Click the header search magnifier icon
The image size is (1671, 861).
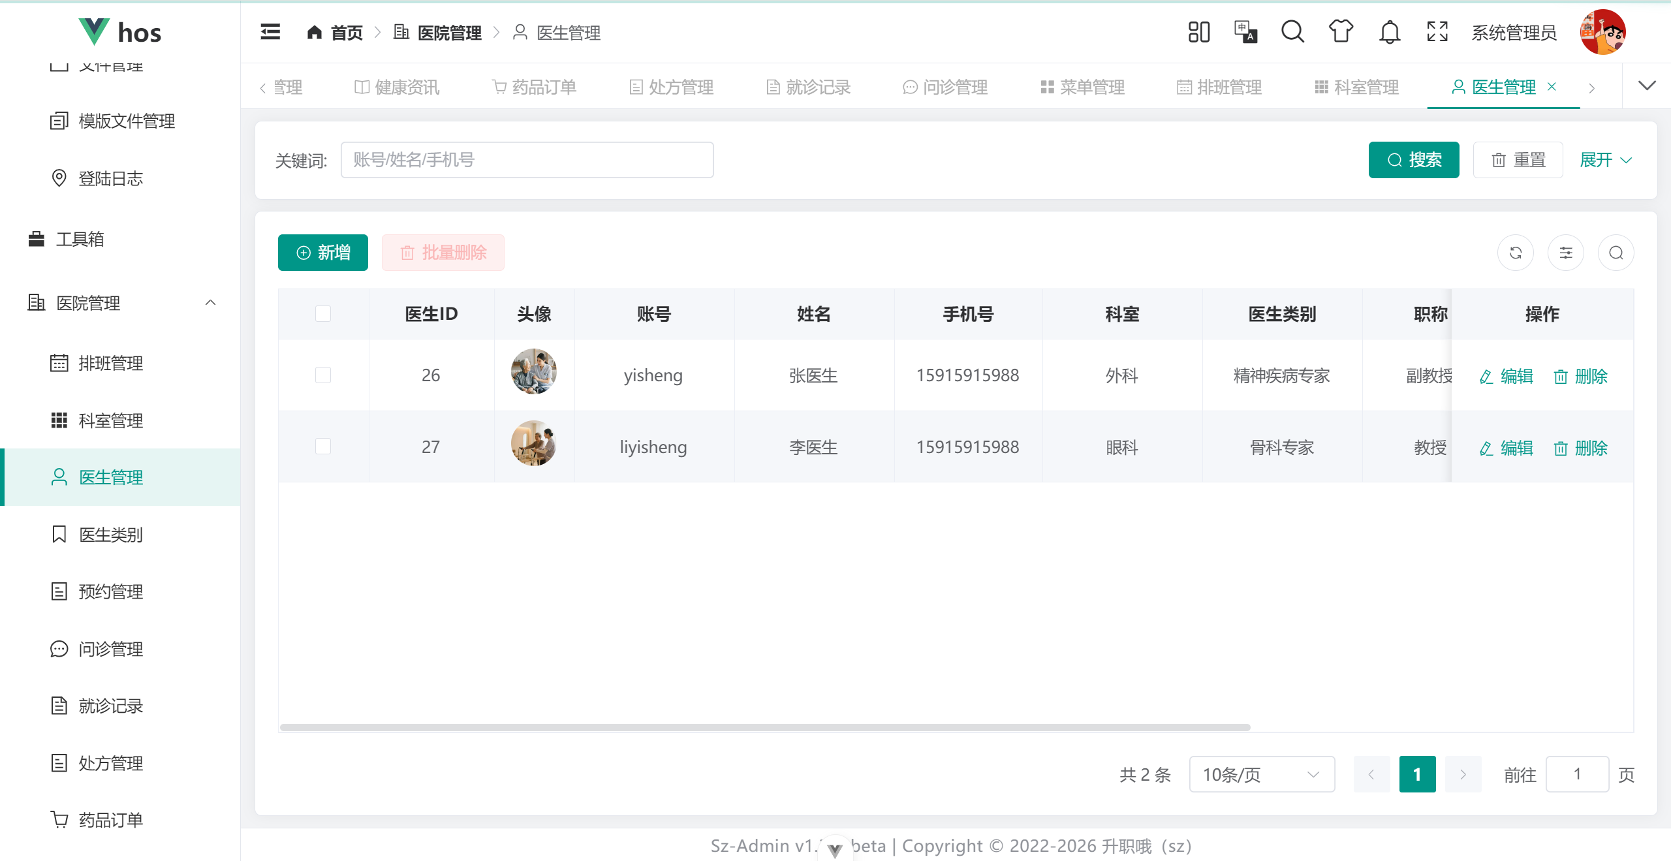click(x=1292, y=32)
